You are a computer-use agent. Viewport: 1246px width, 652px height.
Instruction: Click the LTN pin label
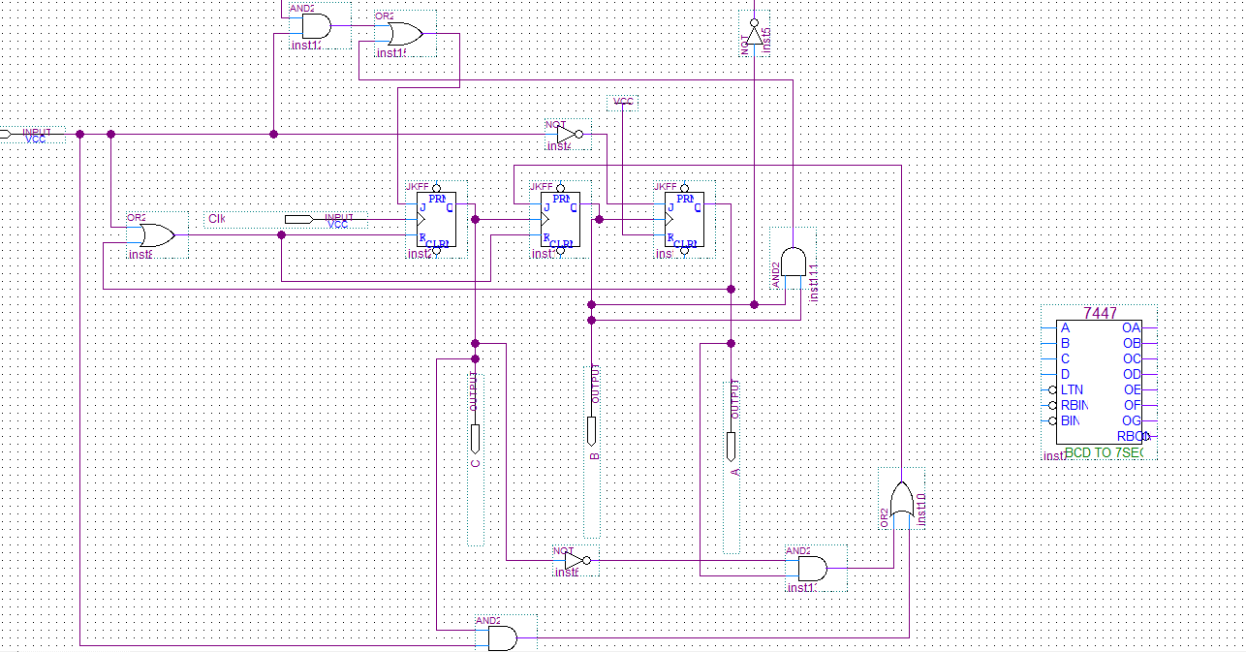click(x=1072, y=389)
